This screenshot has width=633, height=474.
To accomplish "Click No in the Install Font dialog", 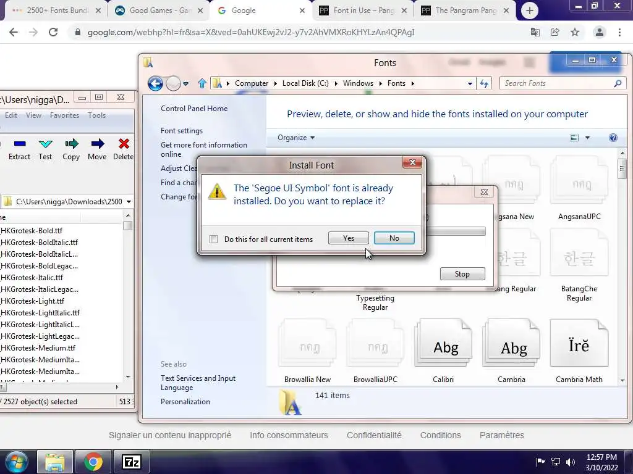I will coord(394,238).
